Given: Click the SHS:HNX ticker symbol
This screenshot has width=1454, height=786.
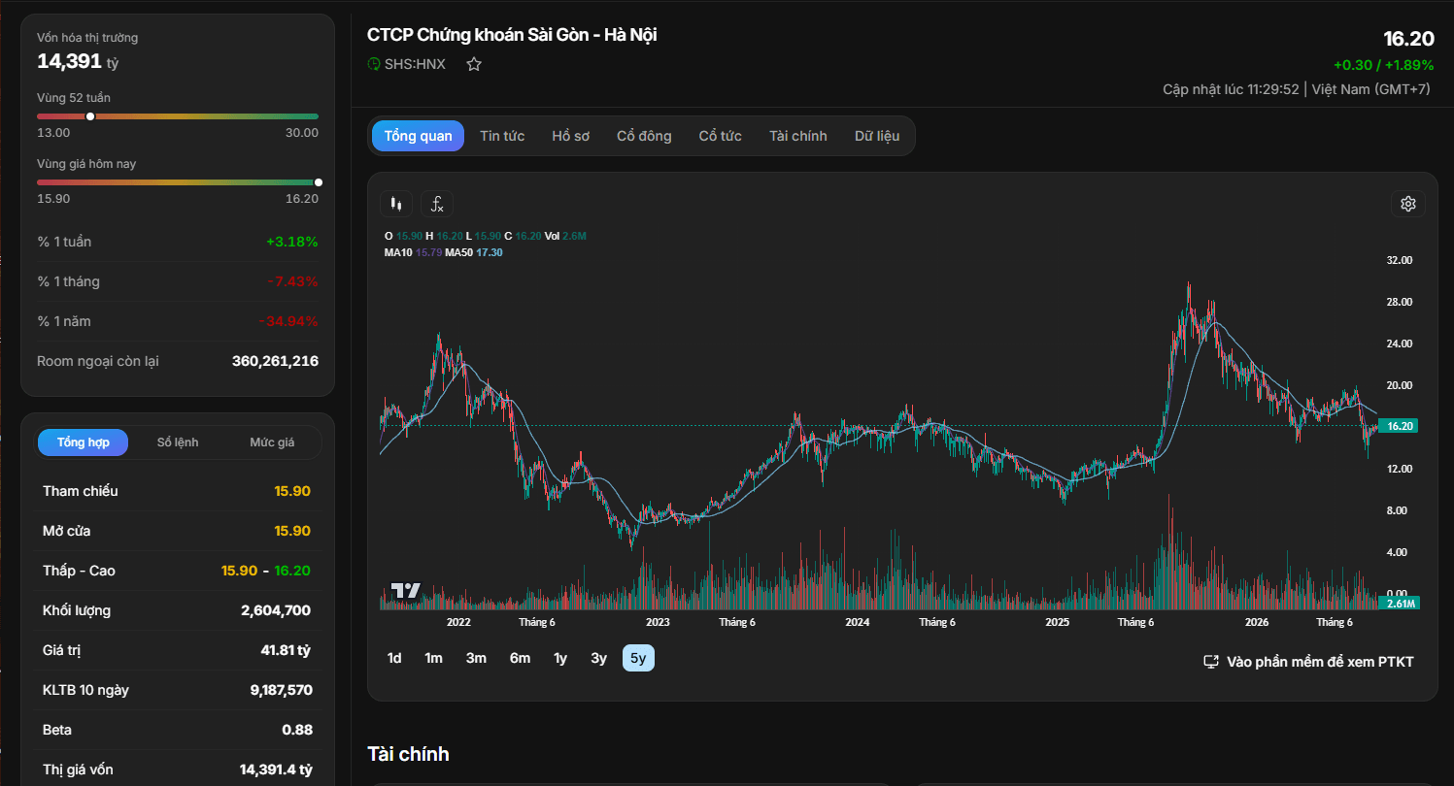Looking at the screenshot, I should [415, 65].
